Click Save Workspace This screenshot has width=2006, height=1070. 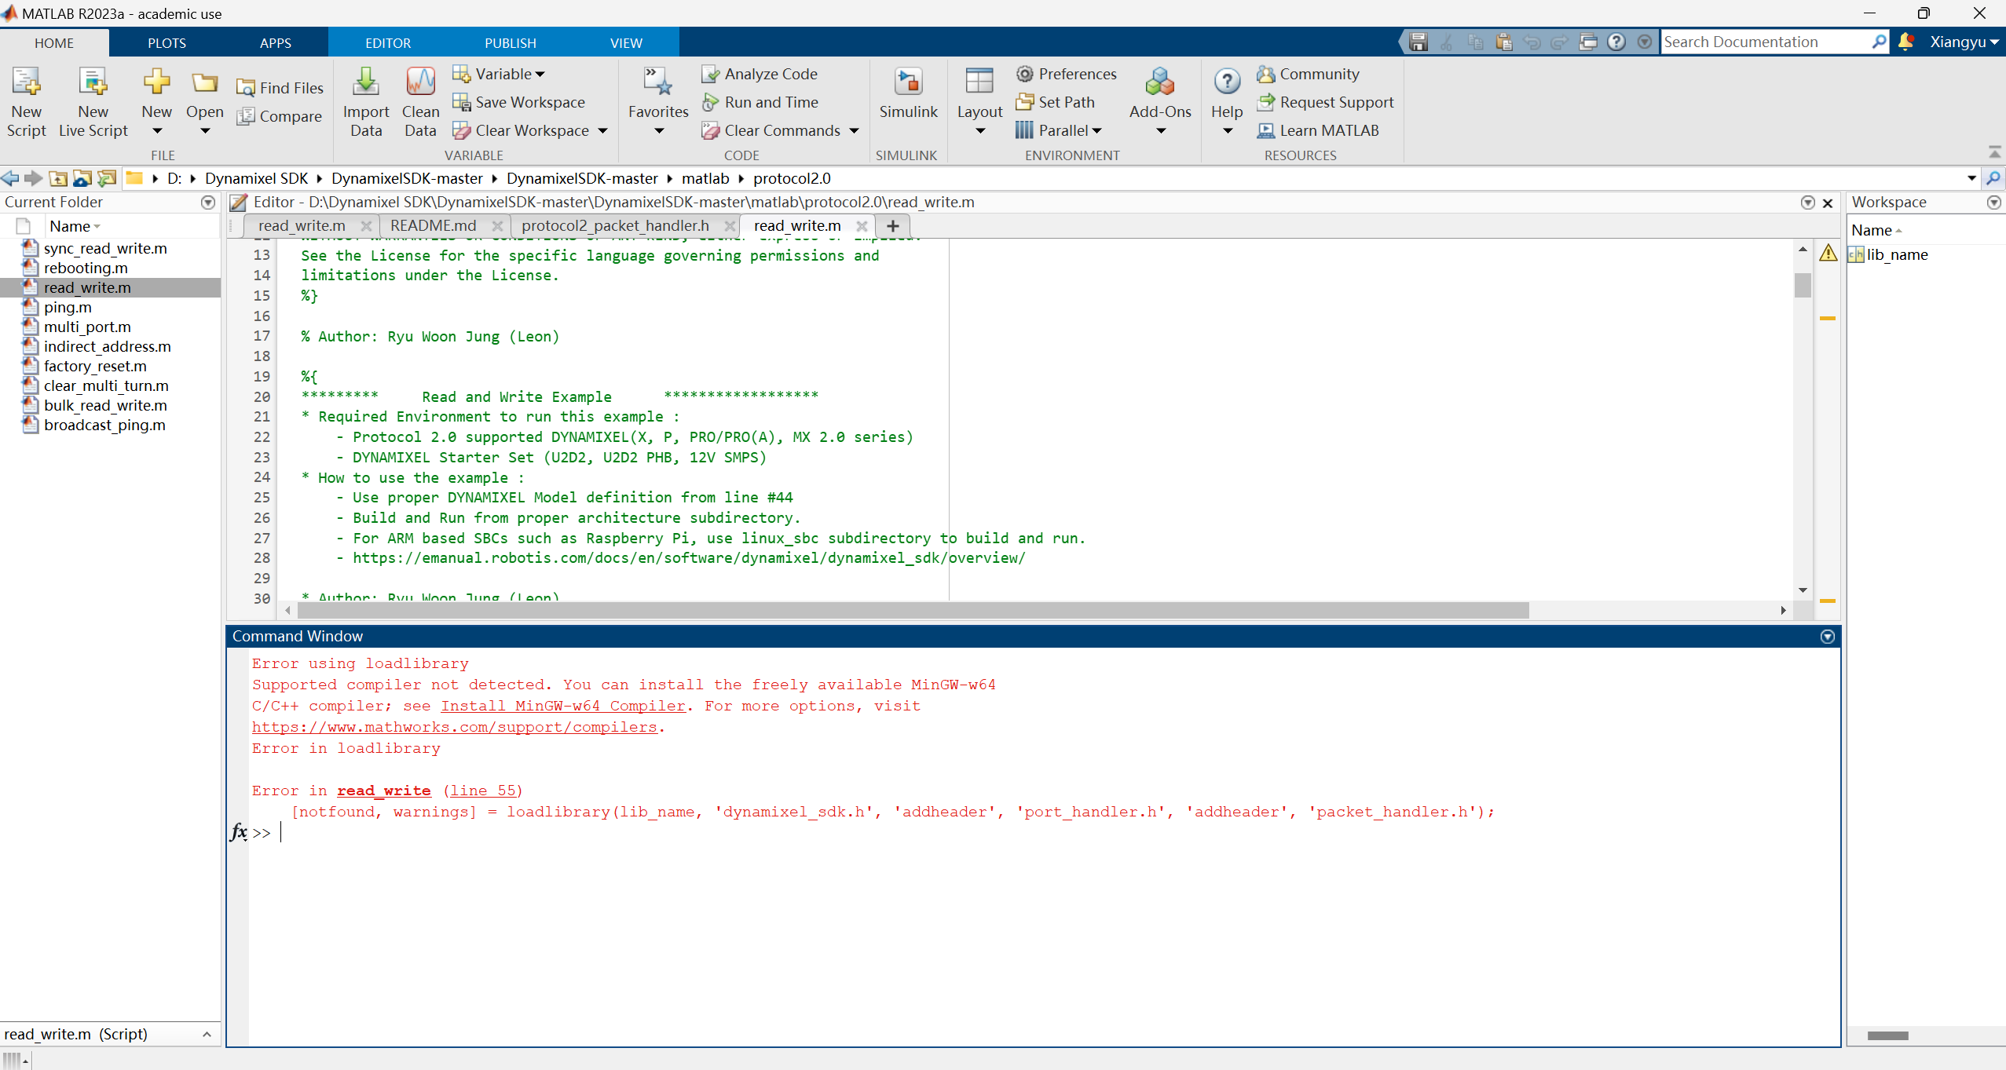click(x=519, y=102)
